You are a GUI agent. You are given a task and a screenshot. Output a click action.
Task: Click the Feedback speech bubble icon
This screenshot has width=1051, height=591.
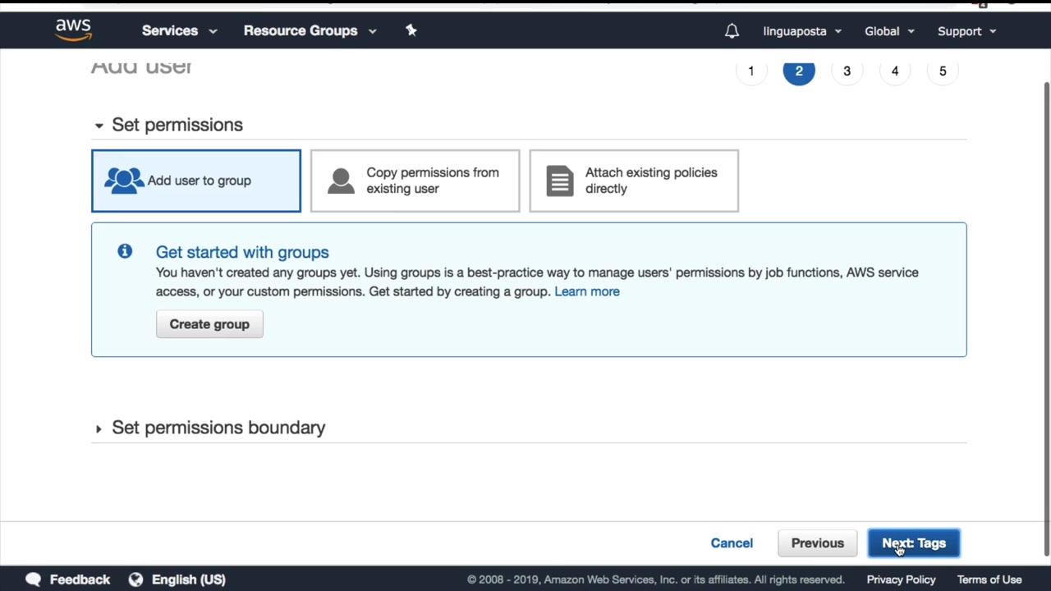(x=33, y=580)
